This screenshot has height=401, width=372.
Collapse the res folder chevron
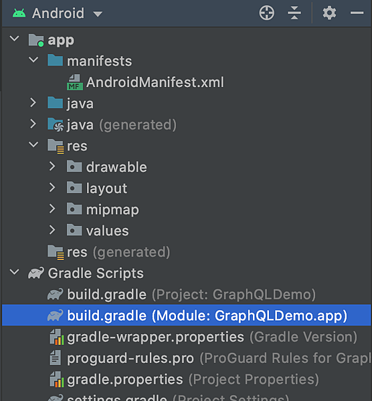click(33, 145)
